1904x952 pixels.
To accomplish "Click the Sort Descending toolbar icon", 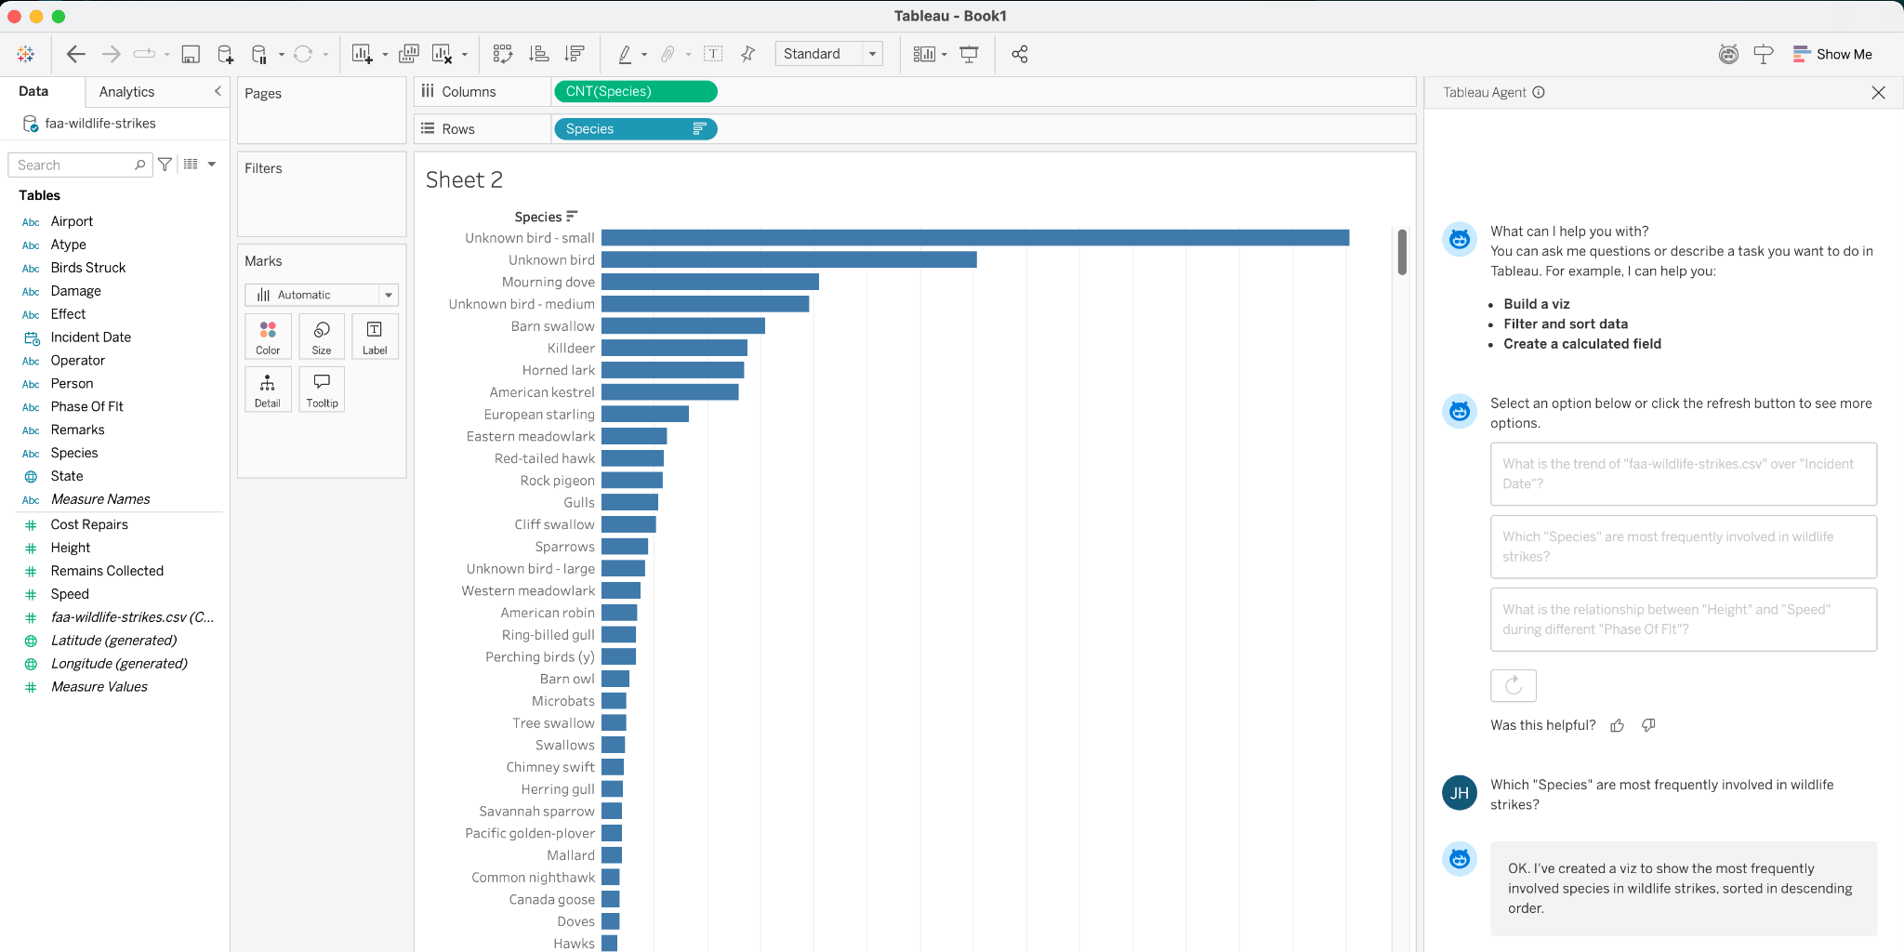I will 575,53.
